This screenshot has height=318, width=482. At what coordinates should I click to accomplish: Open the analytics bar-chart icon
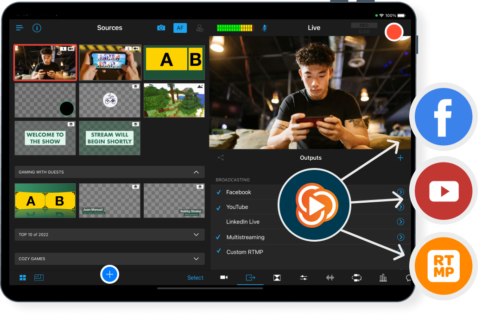pyautogui.click(x=383, y=277)
